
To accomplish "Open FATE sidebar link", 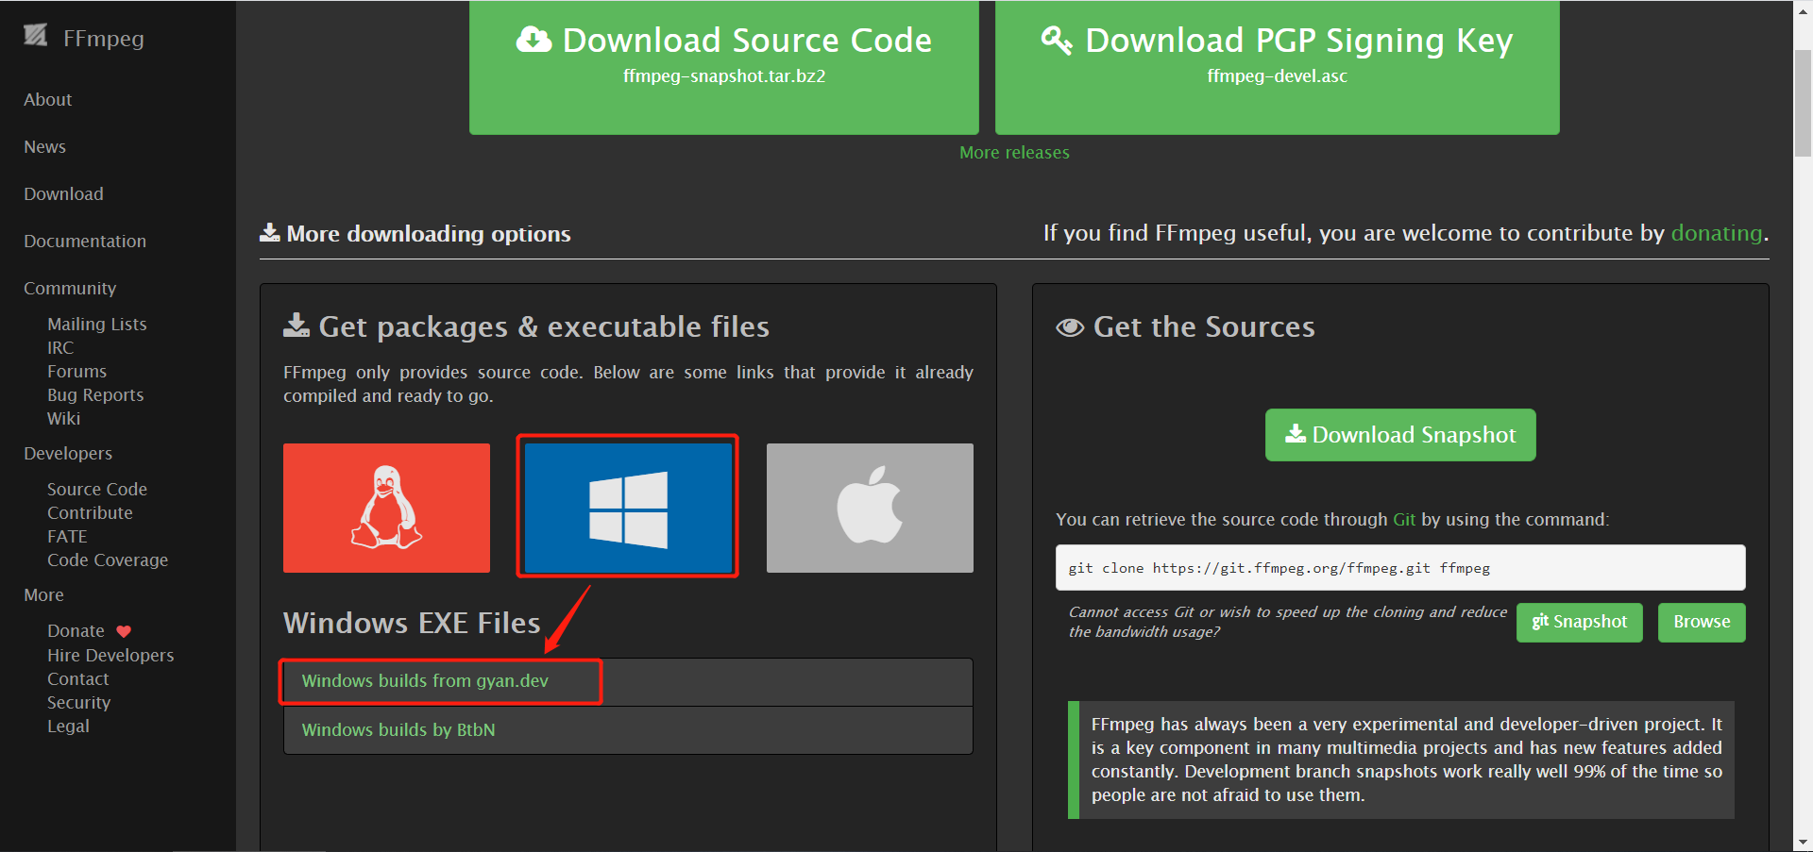I will pos(67,536).
